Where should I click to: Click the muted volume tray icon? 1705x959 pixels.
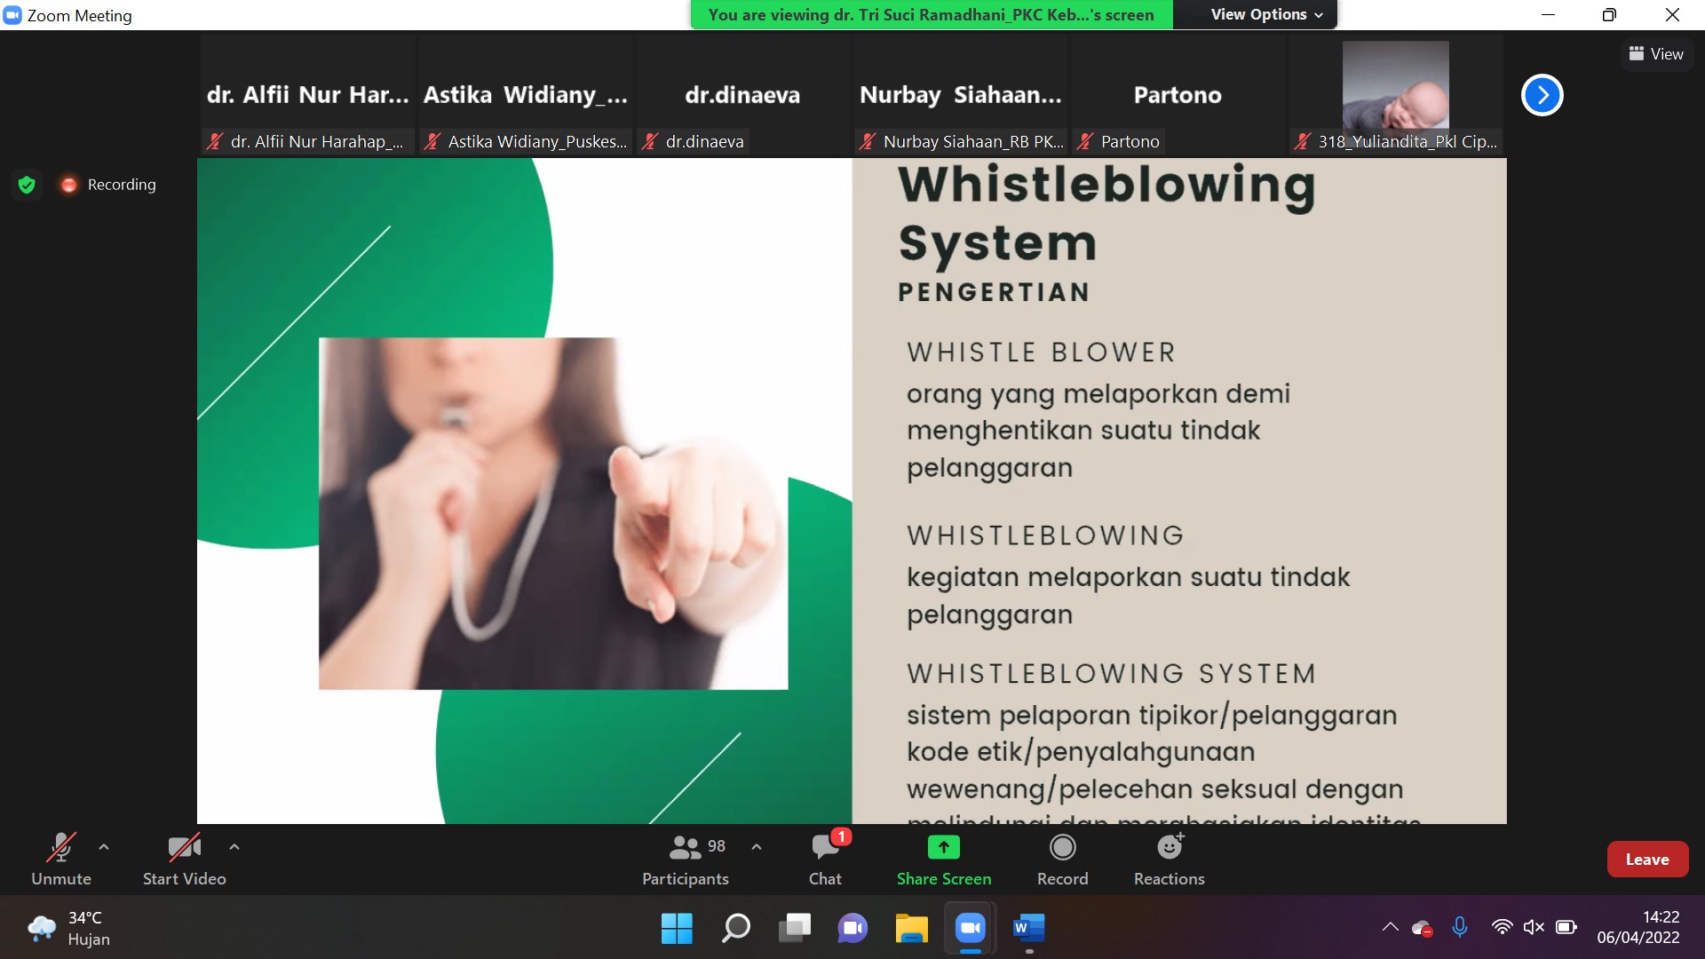(x=1534, y=928)
